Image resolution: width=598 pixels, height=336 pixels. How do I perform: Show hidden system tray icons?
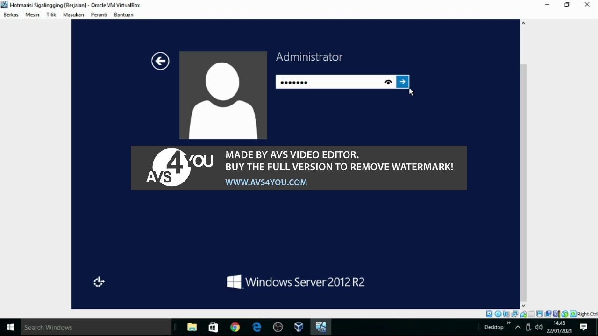click(x=518, y=327)
